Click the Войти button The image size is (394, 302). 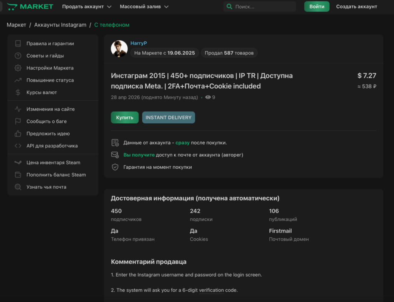click(x=317, y=7)
